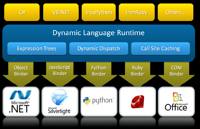
Task: Click the Python Binder arrow
Action: pyautogui.click(x=99, y=74)
